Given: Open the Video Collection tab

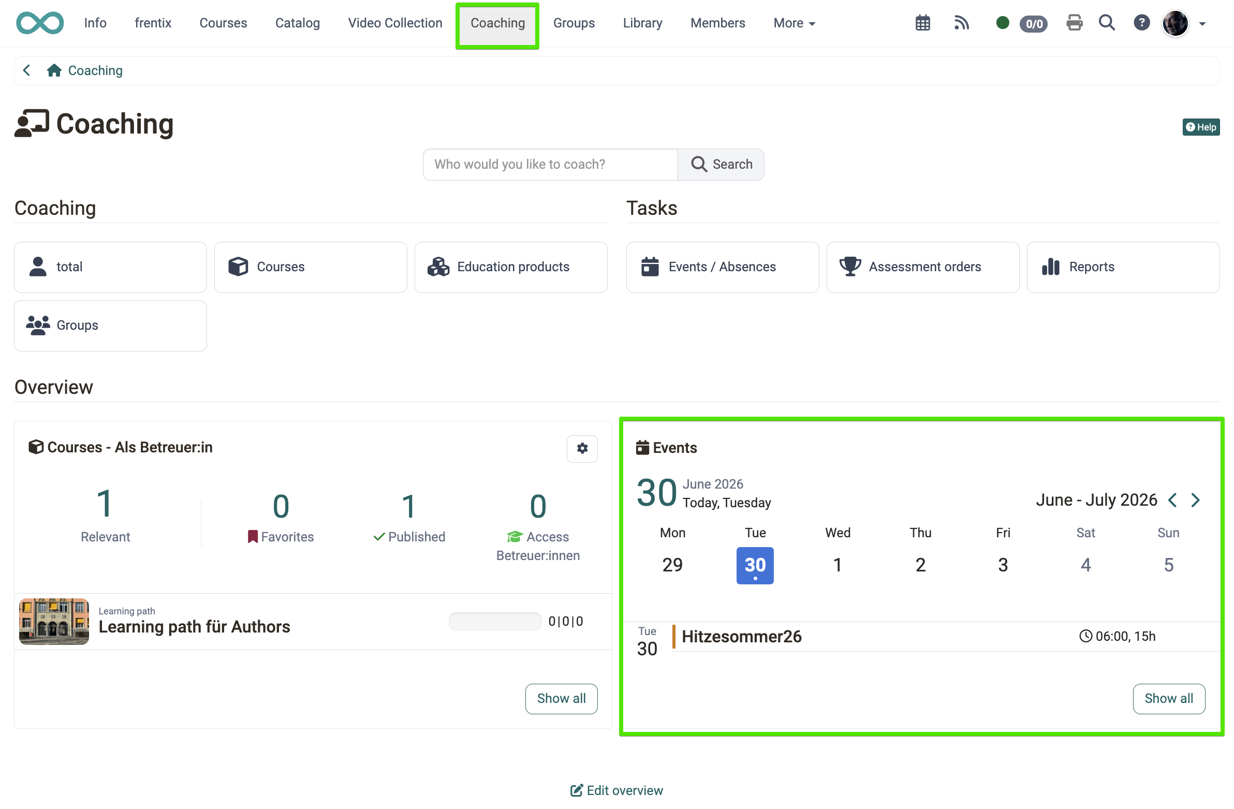Looking at the screenshot, I should (x=394, y=23).
